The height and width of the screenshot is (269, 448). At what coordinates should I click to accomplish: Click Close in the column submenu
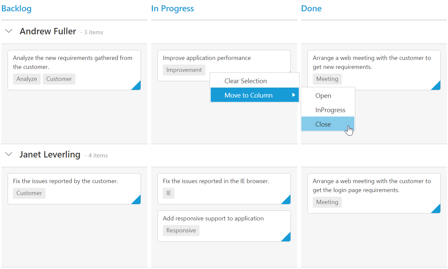323,124
